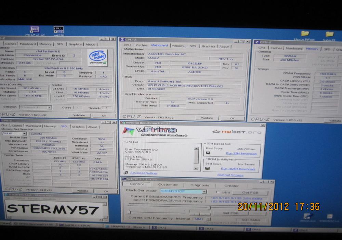The width and height of the screenshot is (342, 240).
Task: Click the MMT stepper beside Internal in SetFSB
Action: [208, 219]
